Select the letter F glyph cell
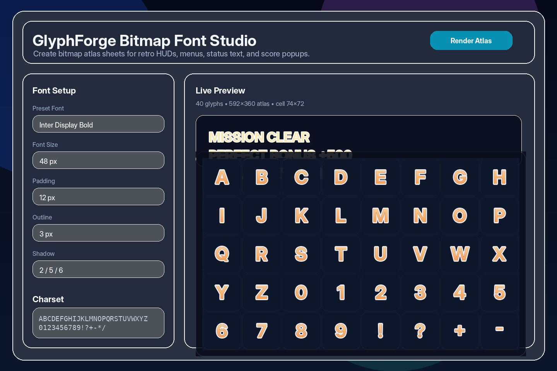The width and height of the screenshot is (557, 371). coord(420,177)
